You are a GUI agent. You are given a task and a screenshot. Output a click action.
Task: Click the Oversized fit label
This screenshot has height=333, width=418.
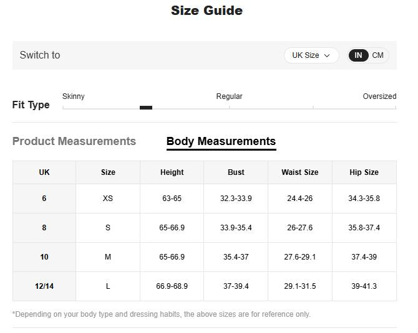click(x=379, y=96)
